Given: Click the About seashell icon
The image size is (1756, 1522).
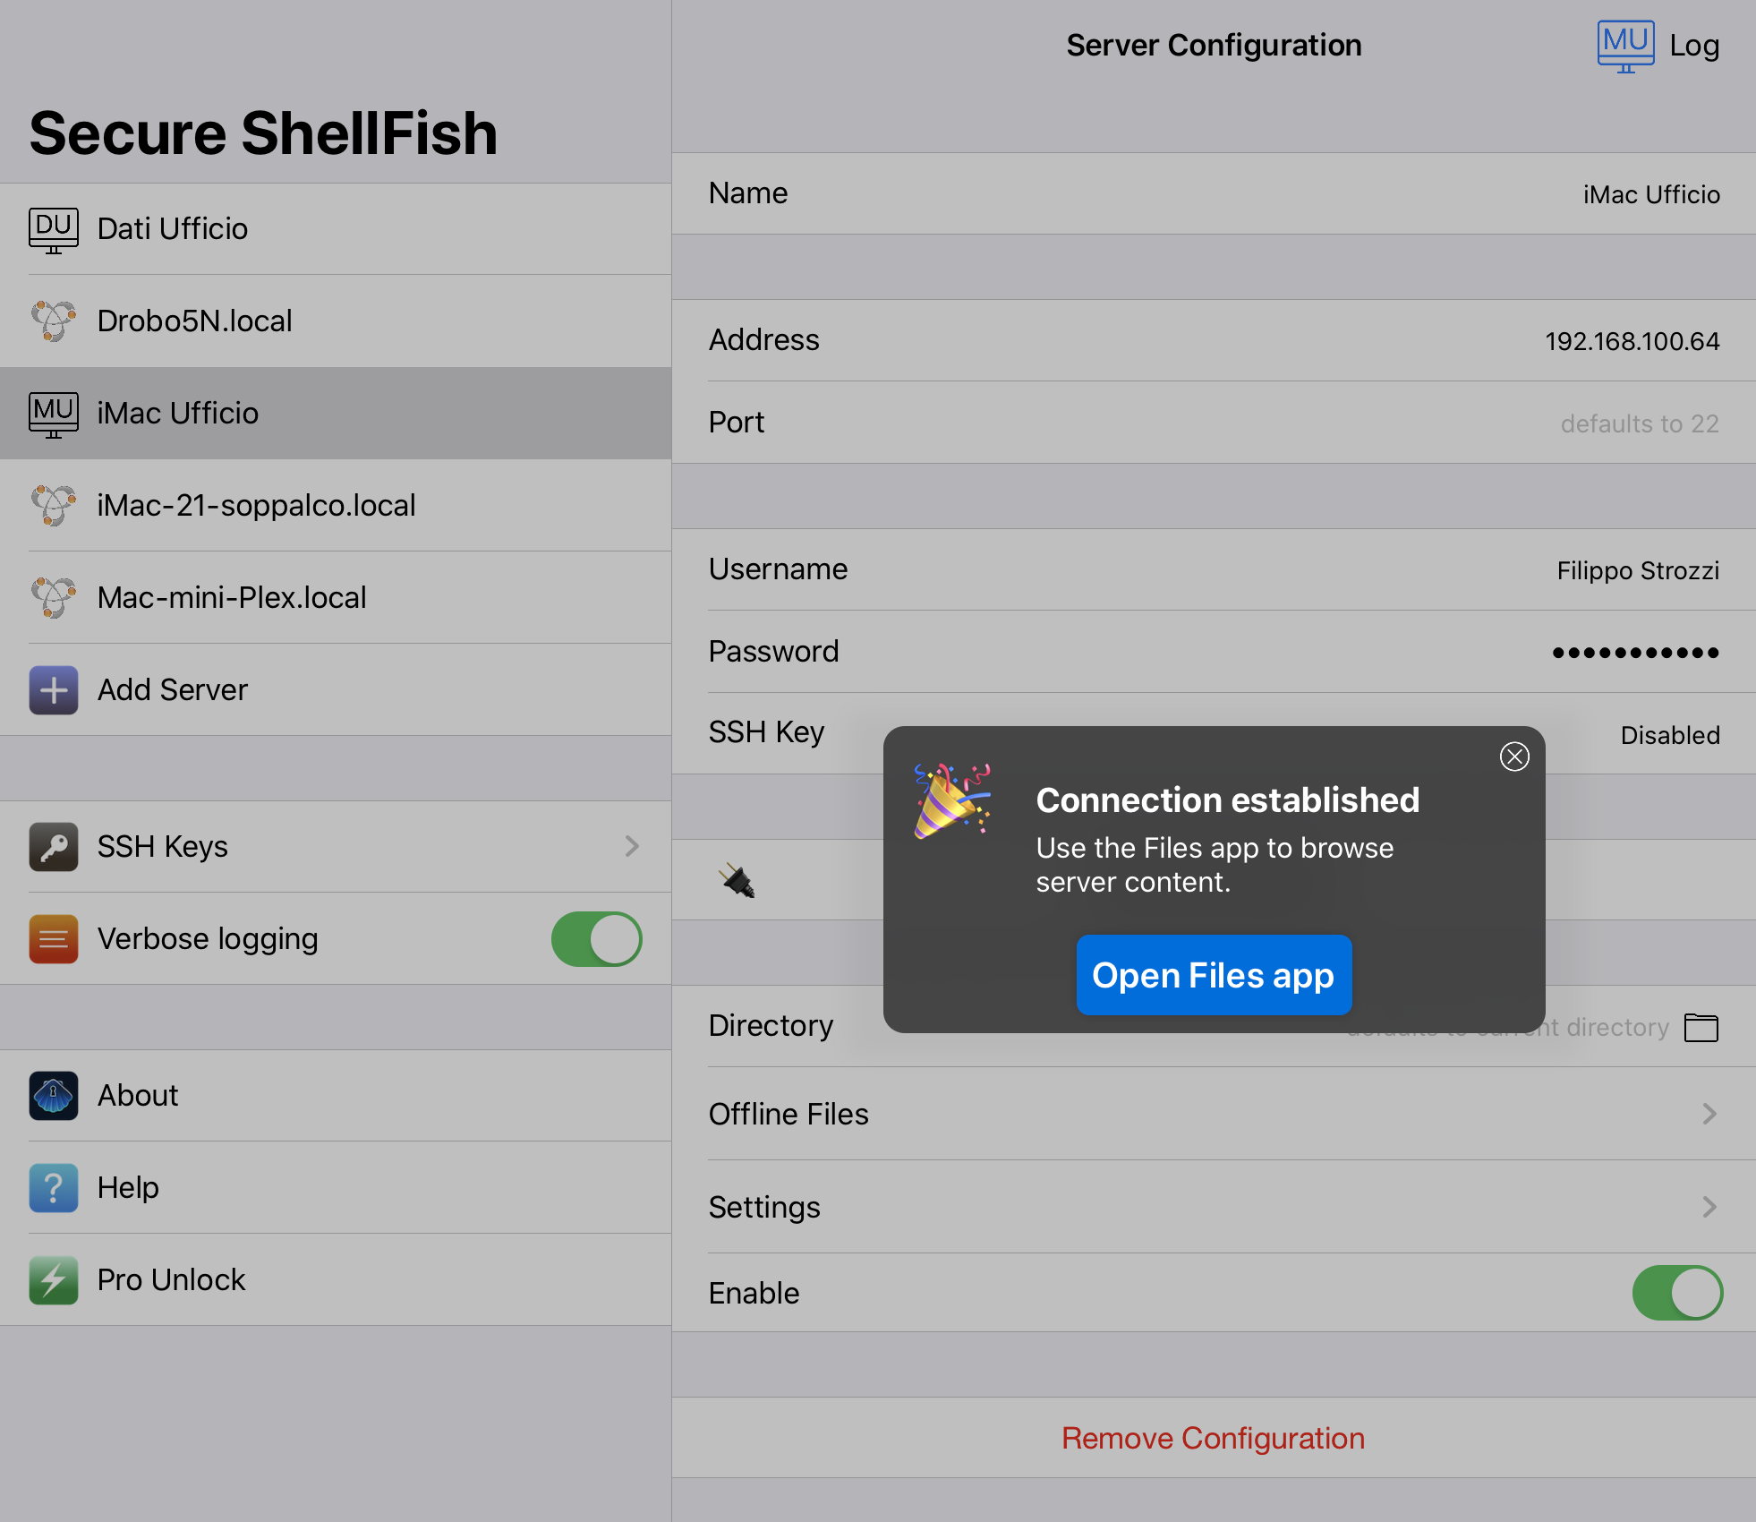Looking at the screenshot, I should tap(54, 1096).
